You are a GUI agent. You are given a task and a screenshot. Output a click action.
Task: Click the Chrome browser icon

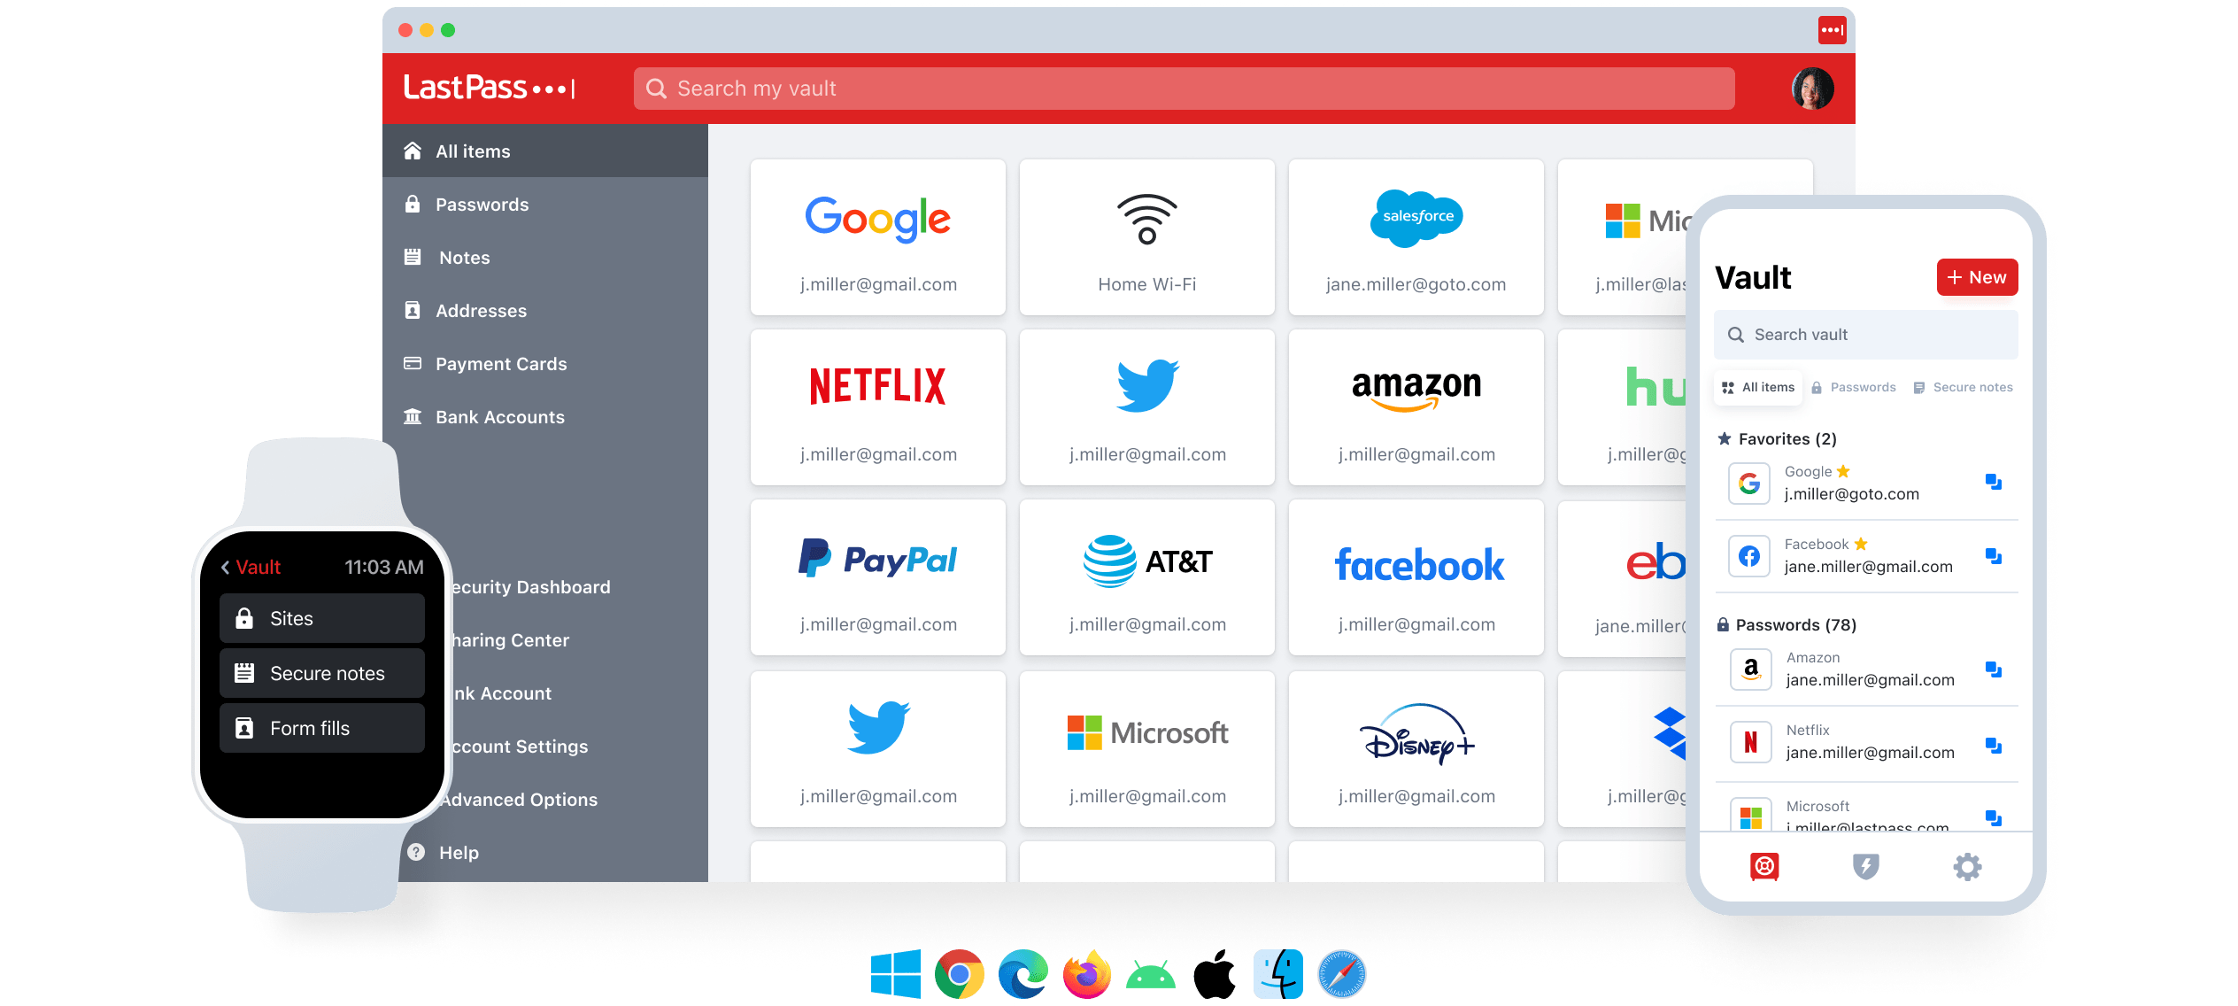point(959,974)
